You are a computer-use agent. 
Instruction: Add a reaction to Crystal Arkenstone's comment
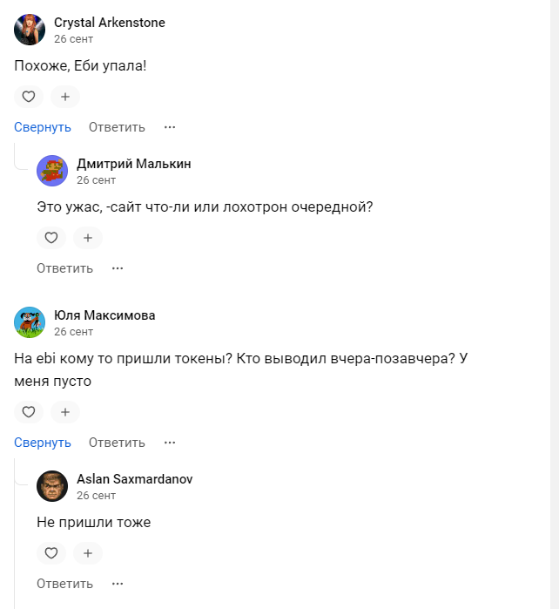(x=64, y=97)
